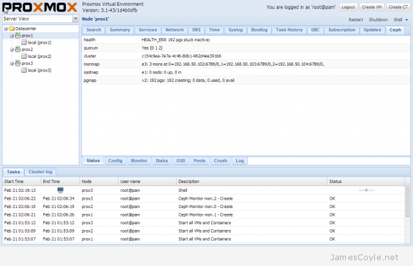The image size is (413, 266).
Task: Click the local (prox1) storage icon
Action: click(24, 43)
